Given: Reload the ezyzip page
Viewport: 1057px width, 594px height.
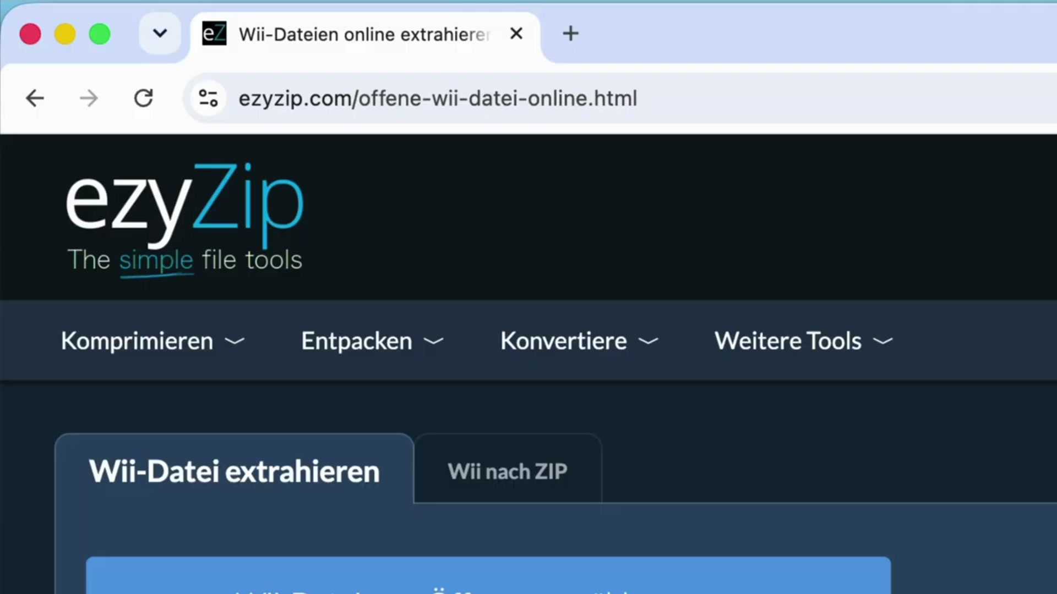Looking at the screenshot, I should [x=144, y=98].
